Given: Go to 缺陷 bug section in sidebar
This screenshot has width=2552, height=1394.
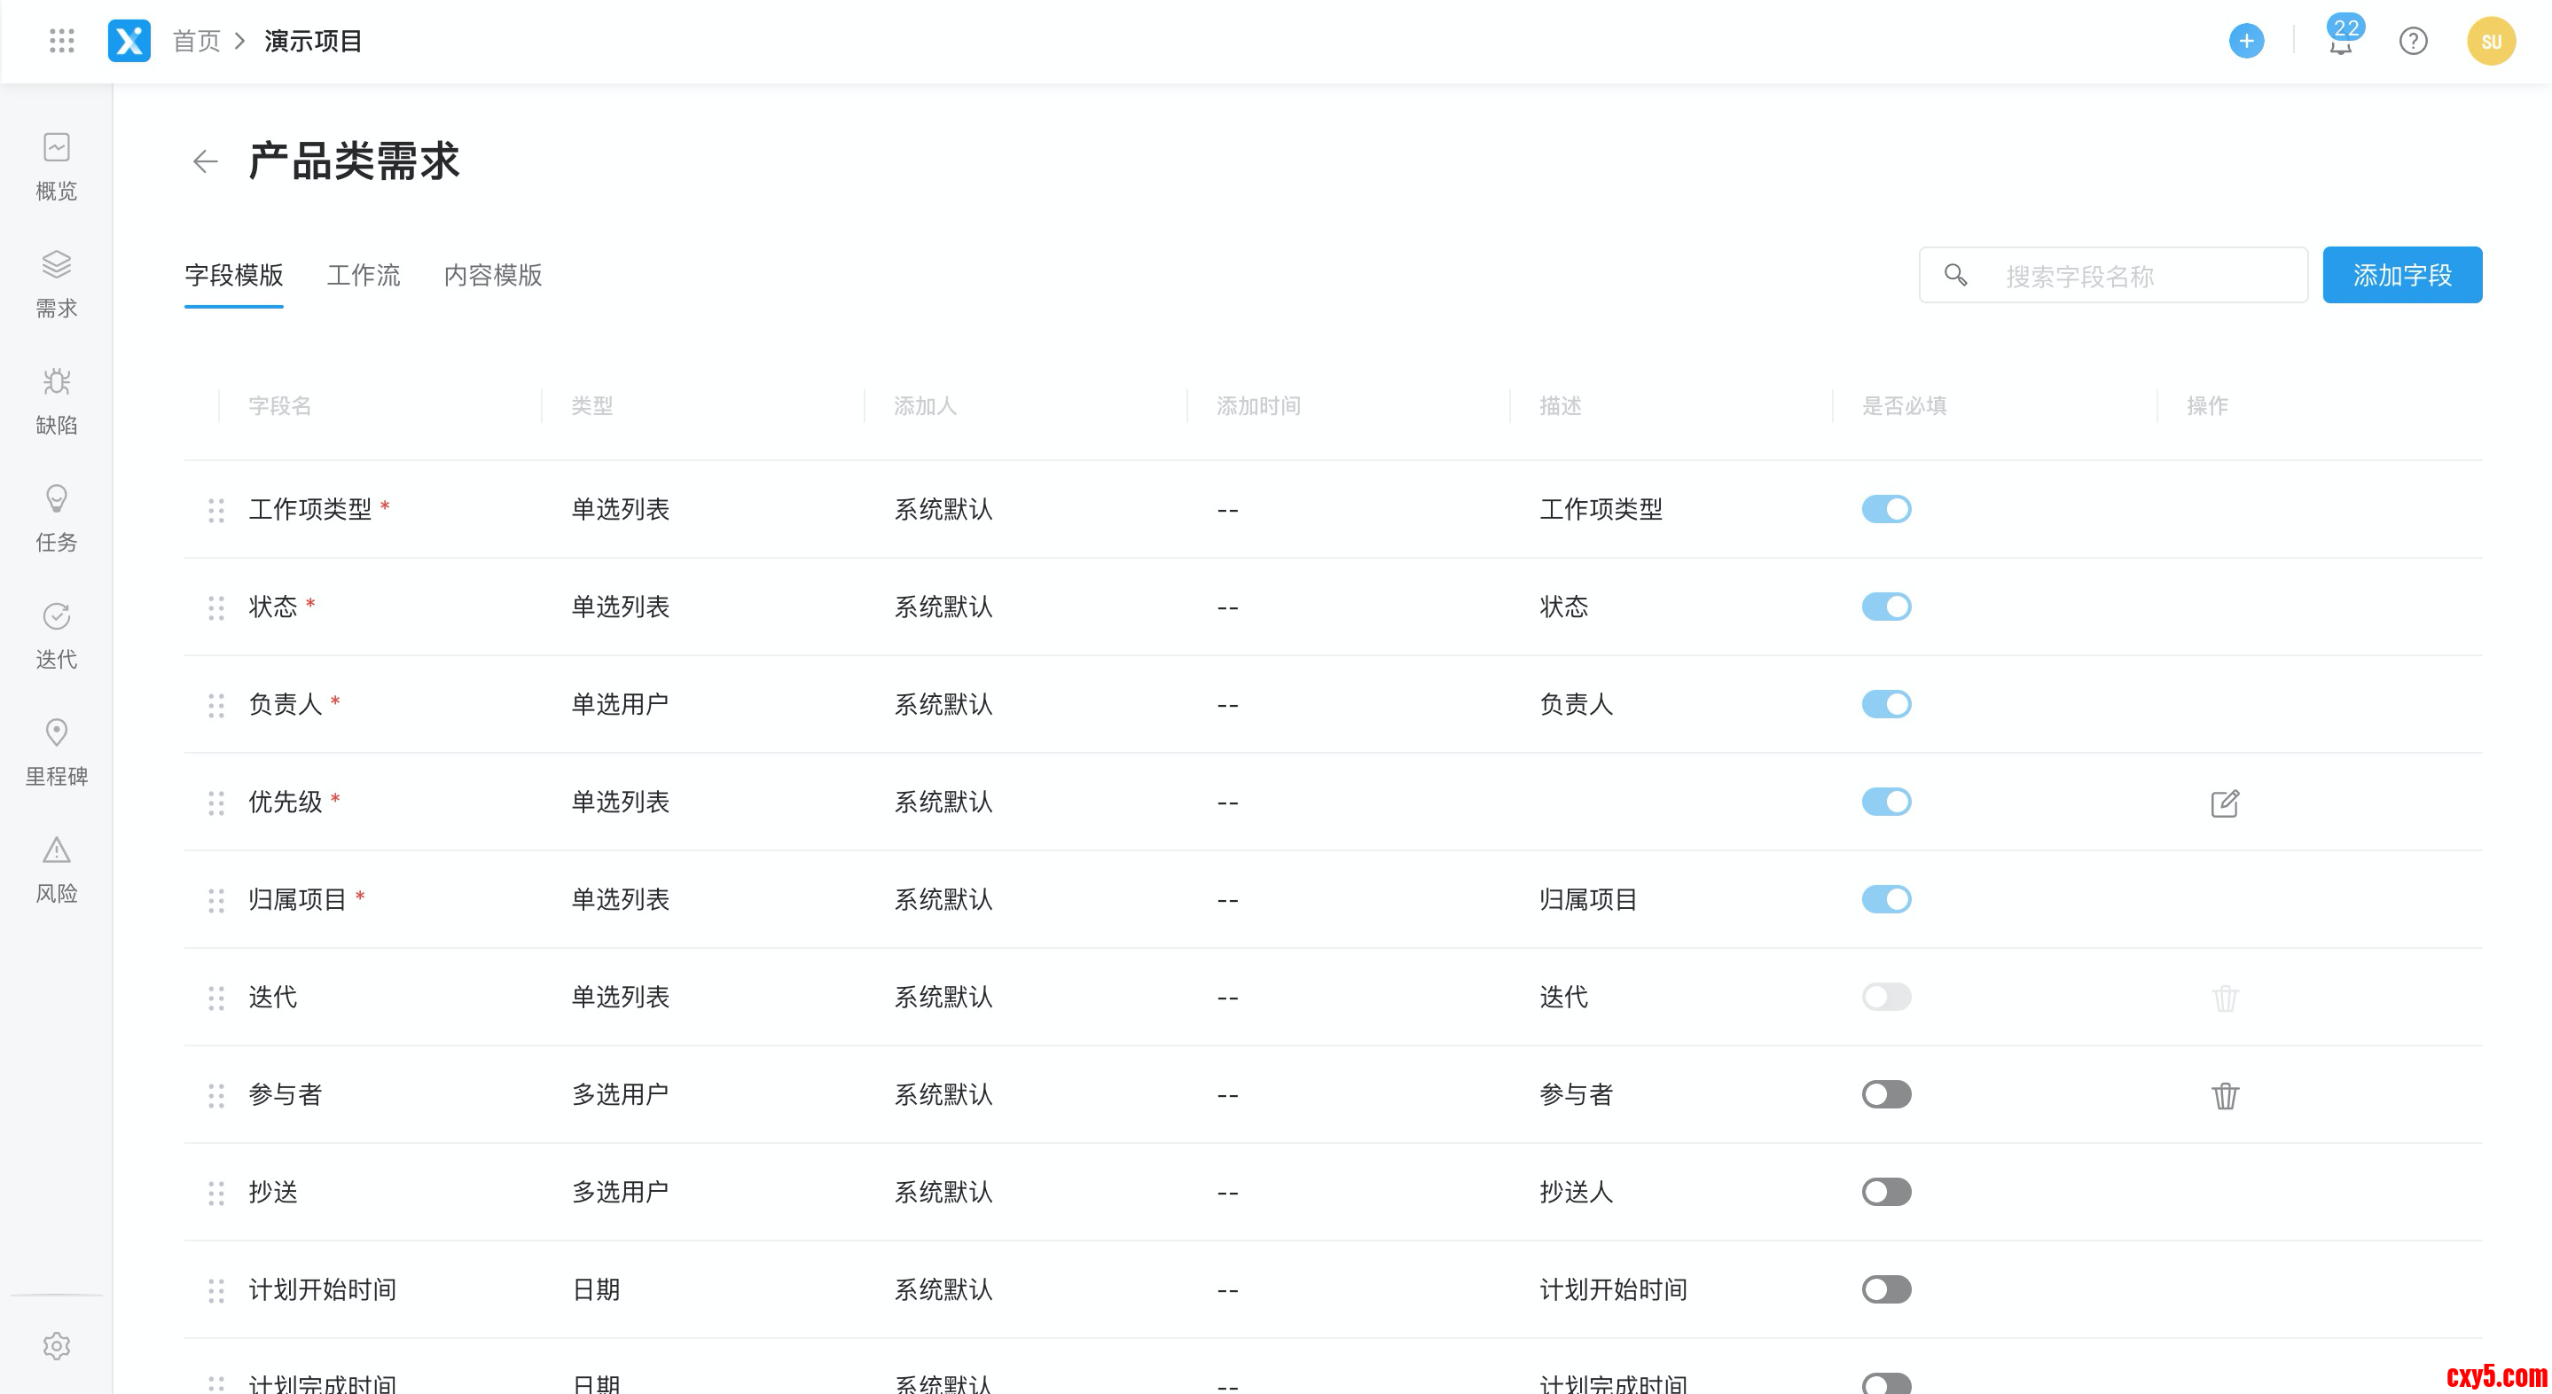Looking at the screenshot, I should pos(57,400).
